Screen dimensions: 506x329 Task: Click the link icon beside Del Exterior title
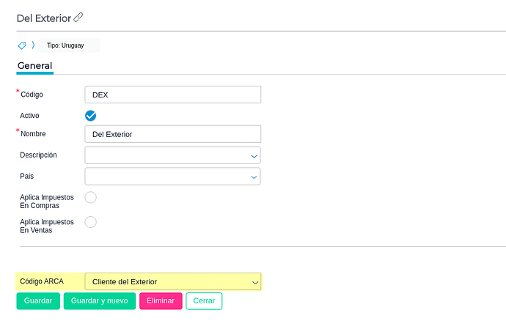pos(78,17)
